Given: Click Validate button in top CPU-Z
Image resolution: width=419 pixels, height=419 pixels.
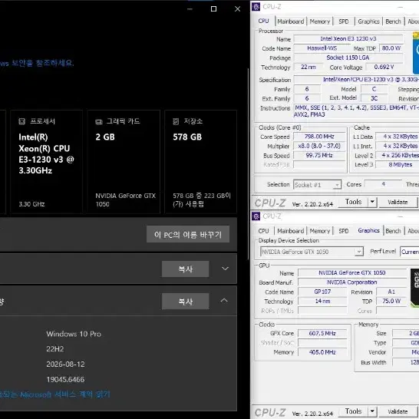Looking at the screenshot, I should tap(398, 202).
